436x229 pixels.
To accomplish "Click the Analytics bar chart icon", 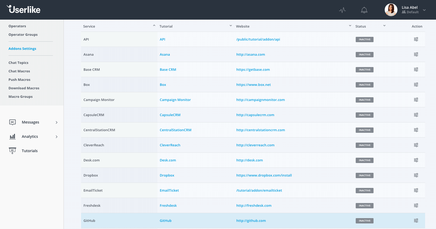I will 12,136.
